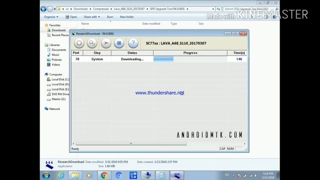
Task: Click the Time(s) column header
Action: coord(237,53)
